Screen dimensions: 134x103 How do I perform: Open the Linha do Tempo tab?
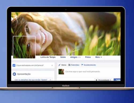pyautogui.click(x=48, y=57)
